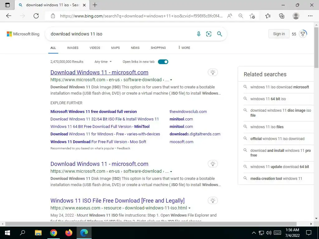Viewport: 319px width, 239px height.
Task: Switch to the SHOPPING tab
Action: (158, 48)
